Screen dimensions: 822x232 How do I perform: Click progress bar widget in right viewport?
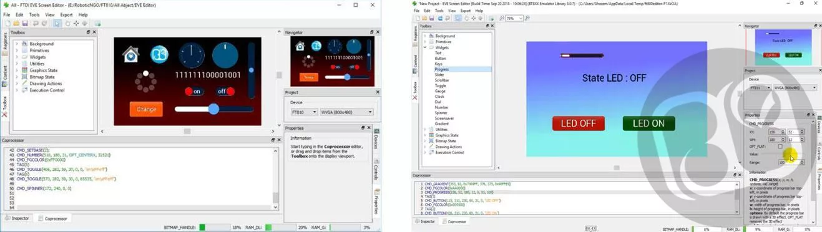pos(582,56)
